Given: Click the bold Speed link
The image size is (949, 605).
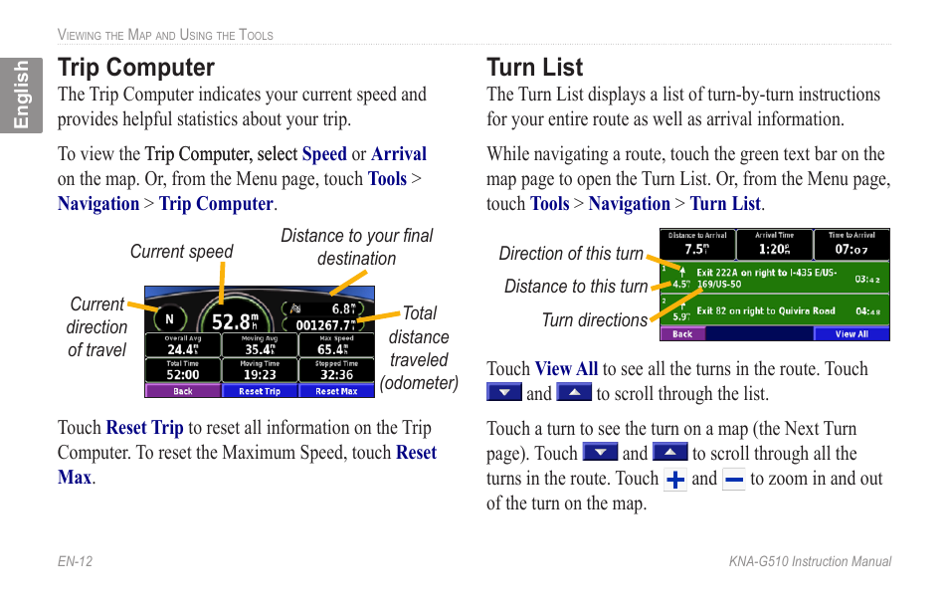Looking at the screenshot, I should (x=324, y=154).
